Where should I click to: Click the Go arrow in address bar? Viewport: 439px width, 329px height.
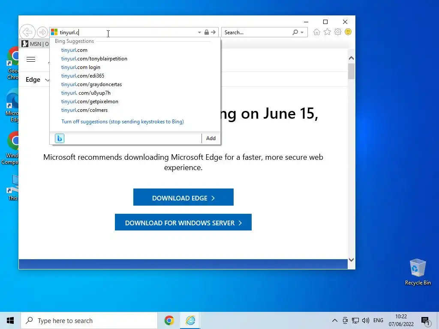pyautogui.click(x=213, y=32)
